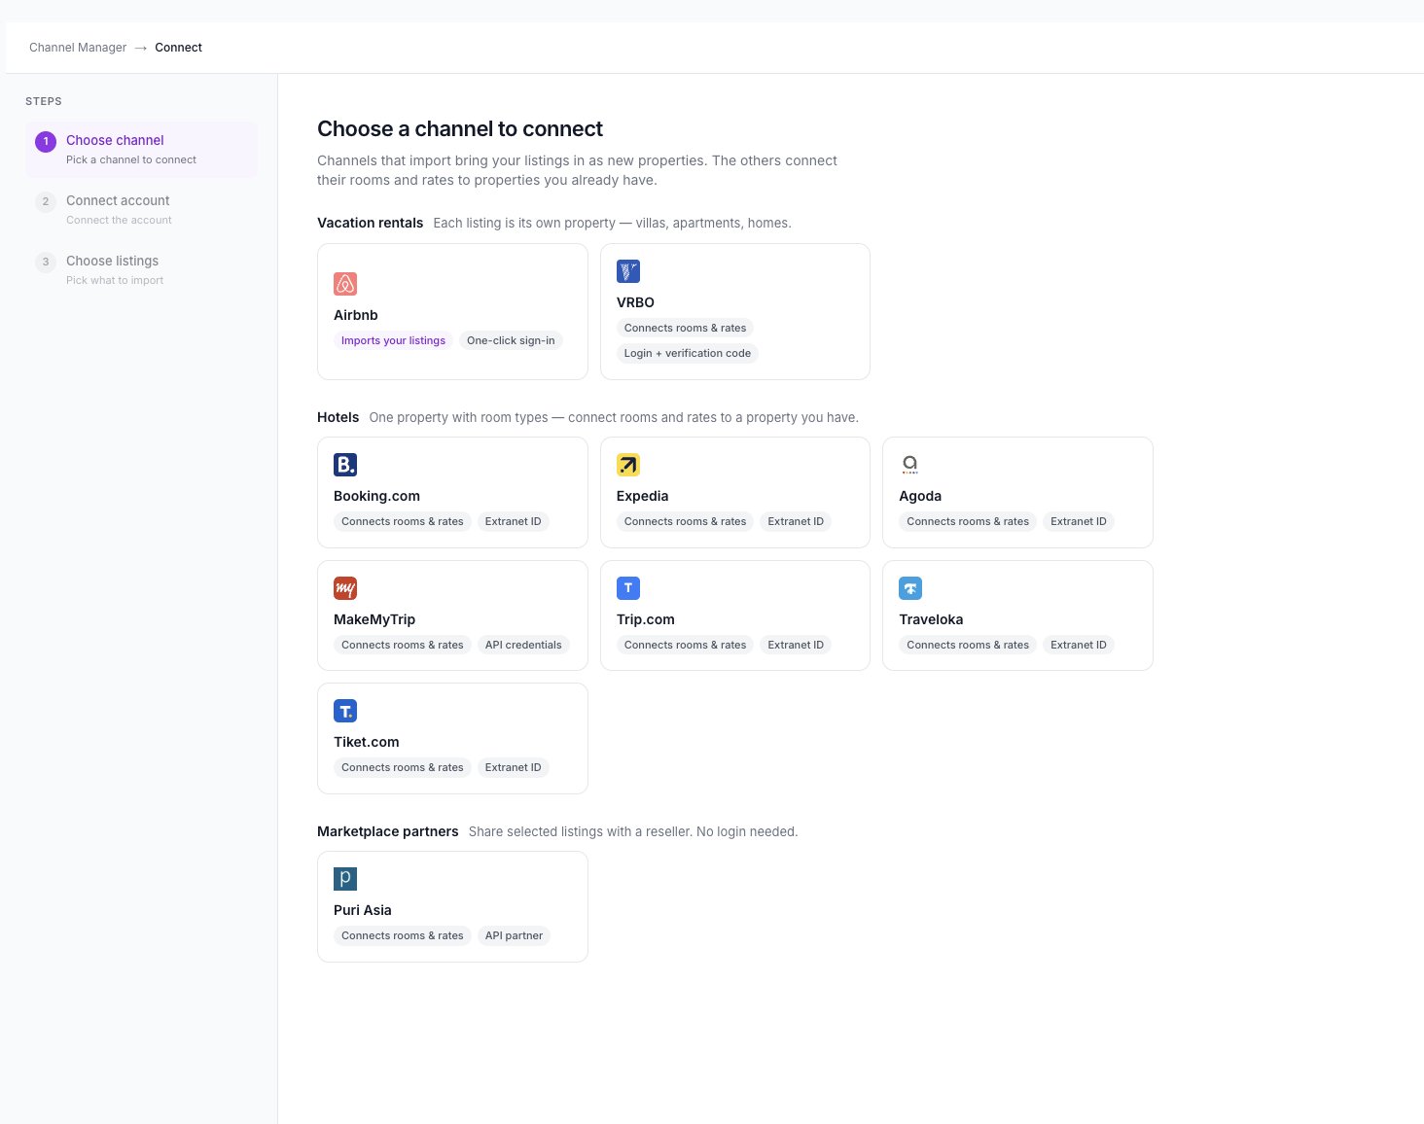Select the Choose channel step
Viewport: 1424px width, 1124px height.
(142, 150)
